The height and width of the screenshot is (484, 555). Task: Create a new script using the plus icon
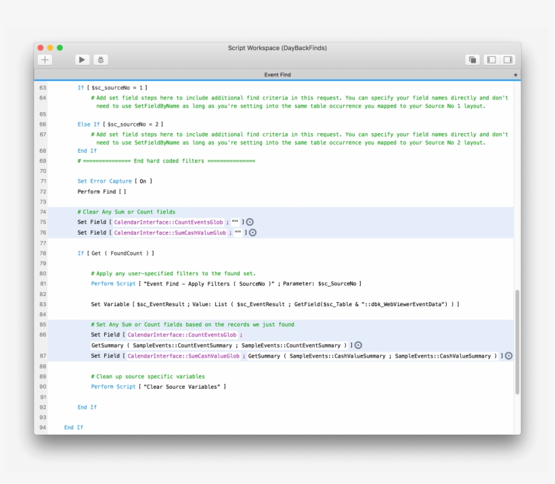[44, 59]
